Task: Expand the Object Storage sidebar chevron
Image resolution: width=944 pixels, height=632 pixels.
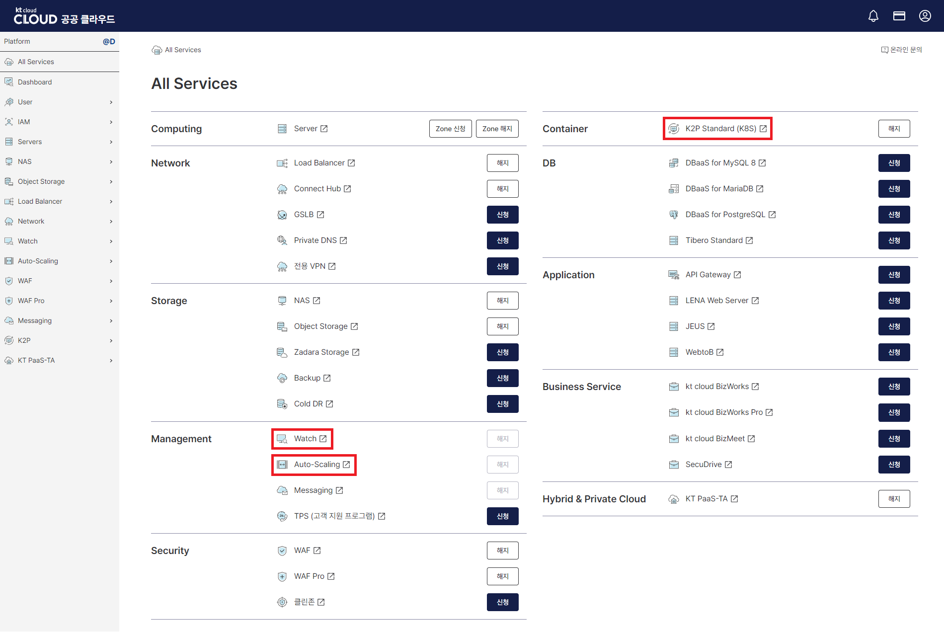Action: (111, 182)
